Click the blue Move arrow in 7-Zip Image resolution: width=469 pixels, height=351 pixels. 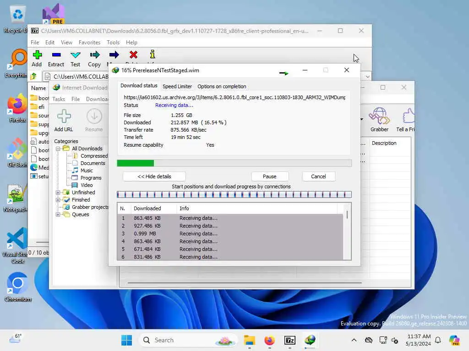pos(114,55)
